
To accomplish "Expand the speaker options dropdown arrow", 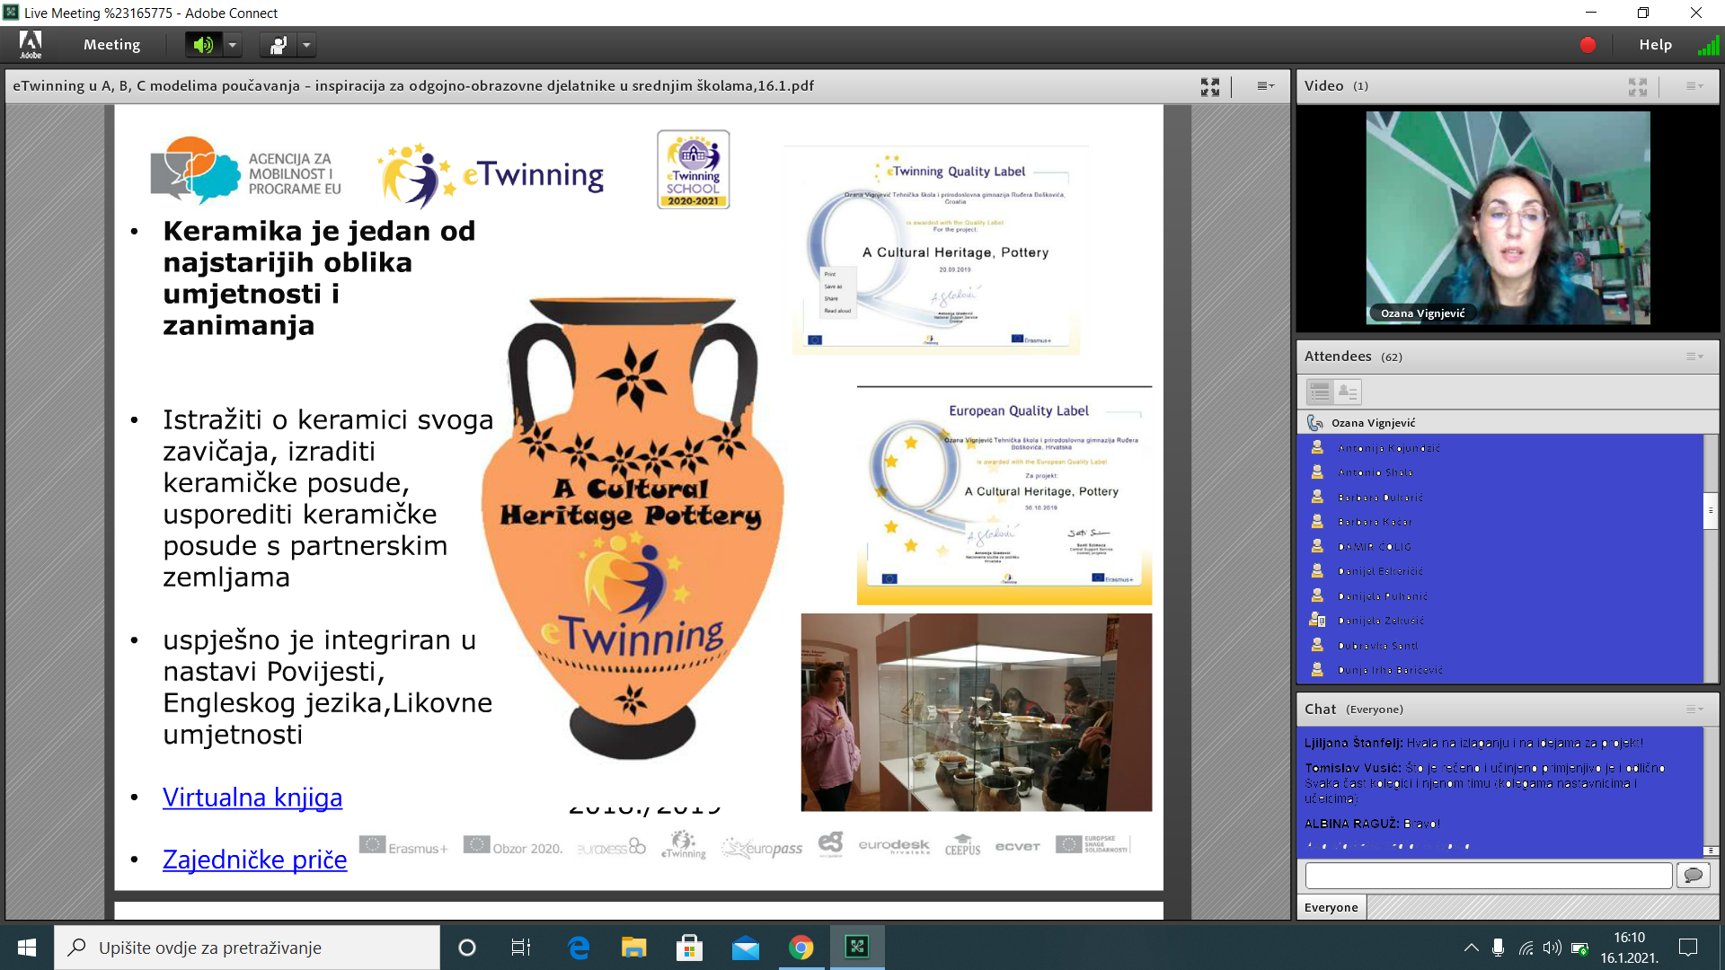I will pos(233,45).
